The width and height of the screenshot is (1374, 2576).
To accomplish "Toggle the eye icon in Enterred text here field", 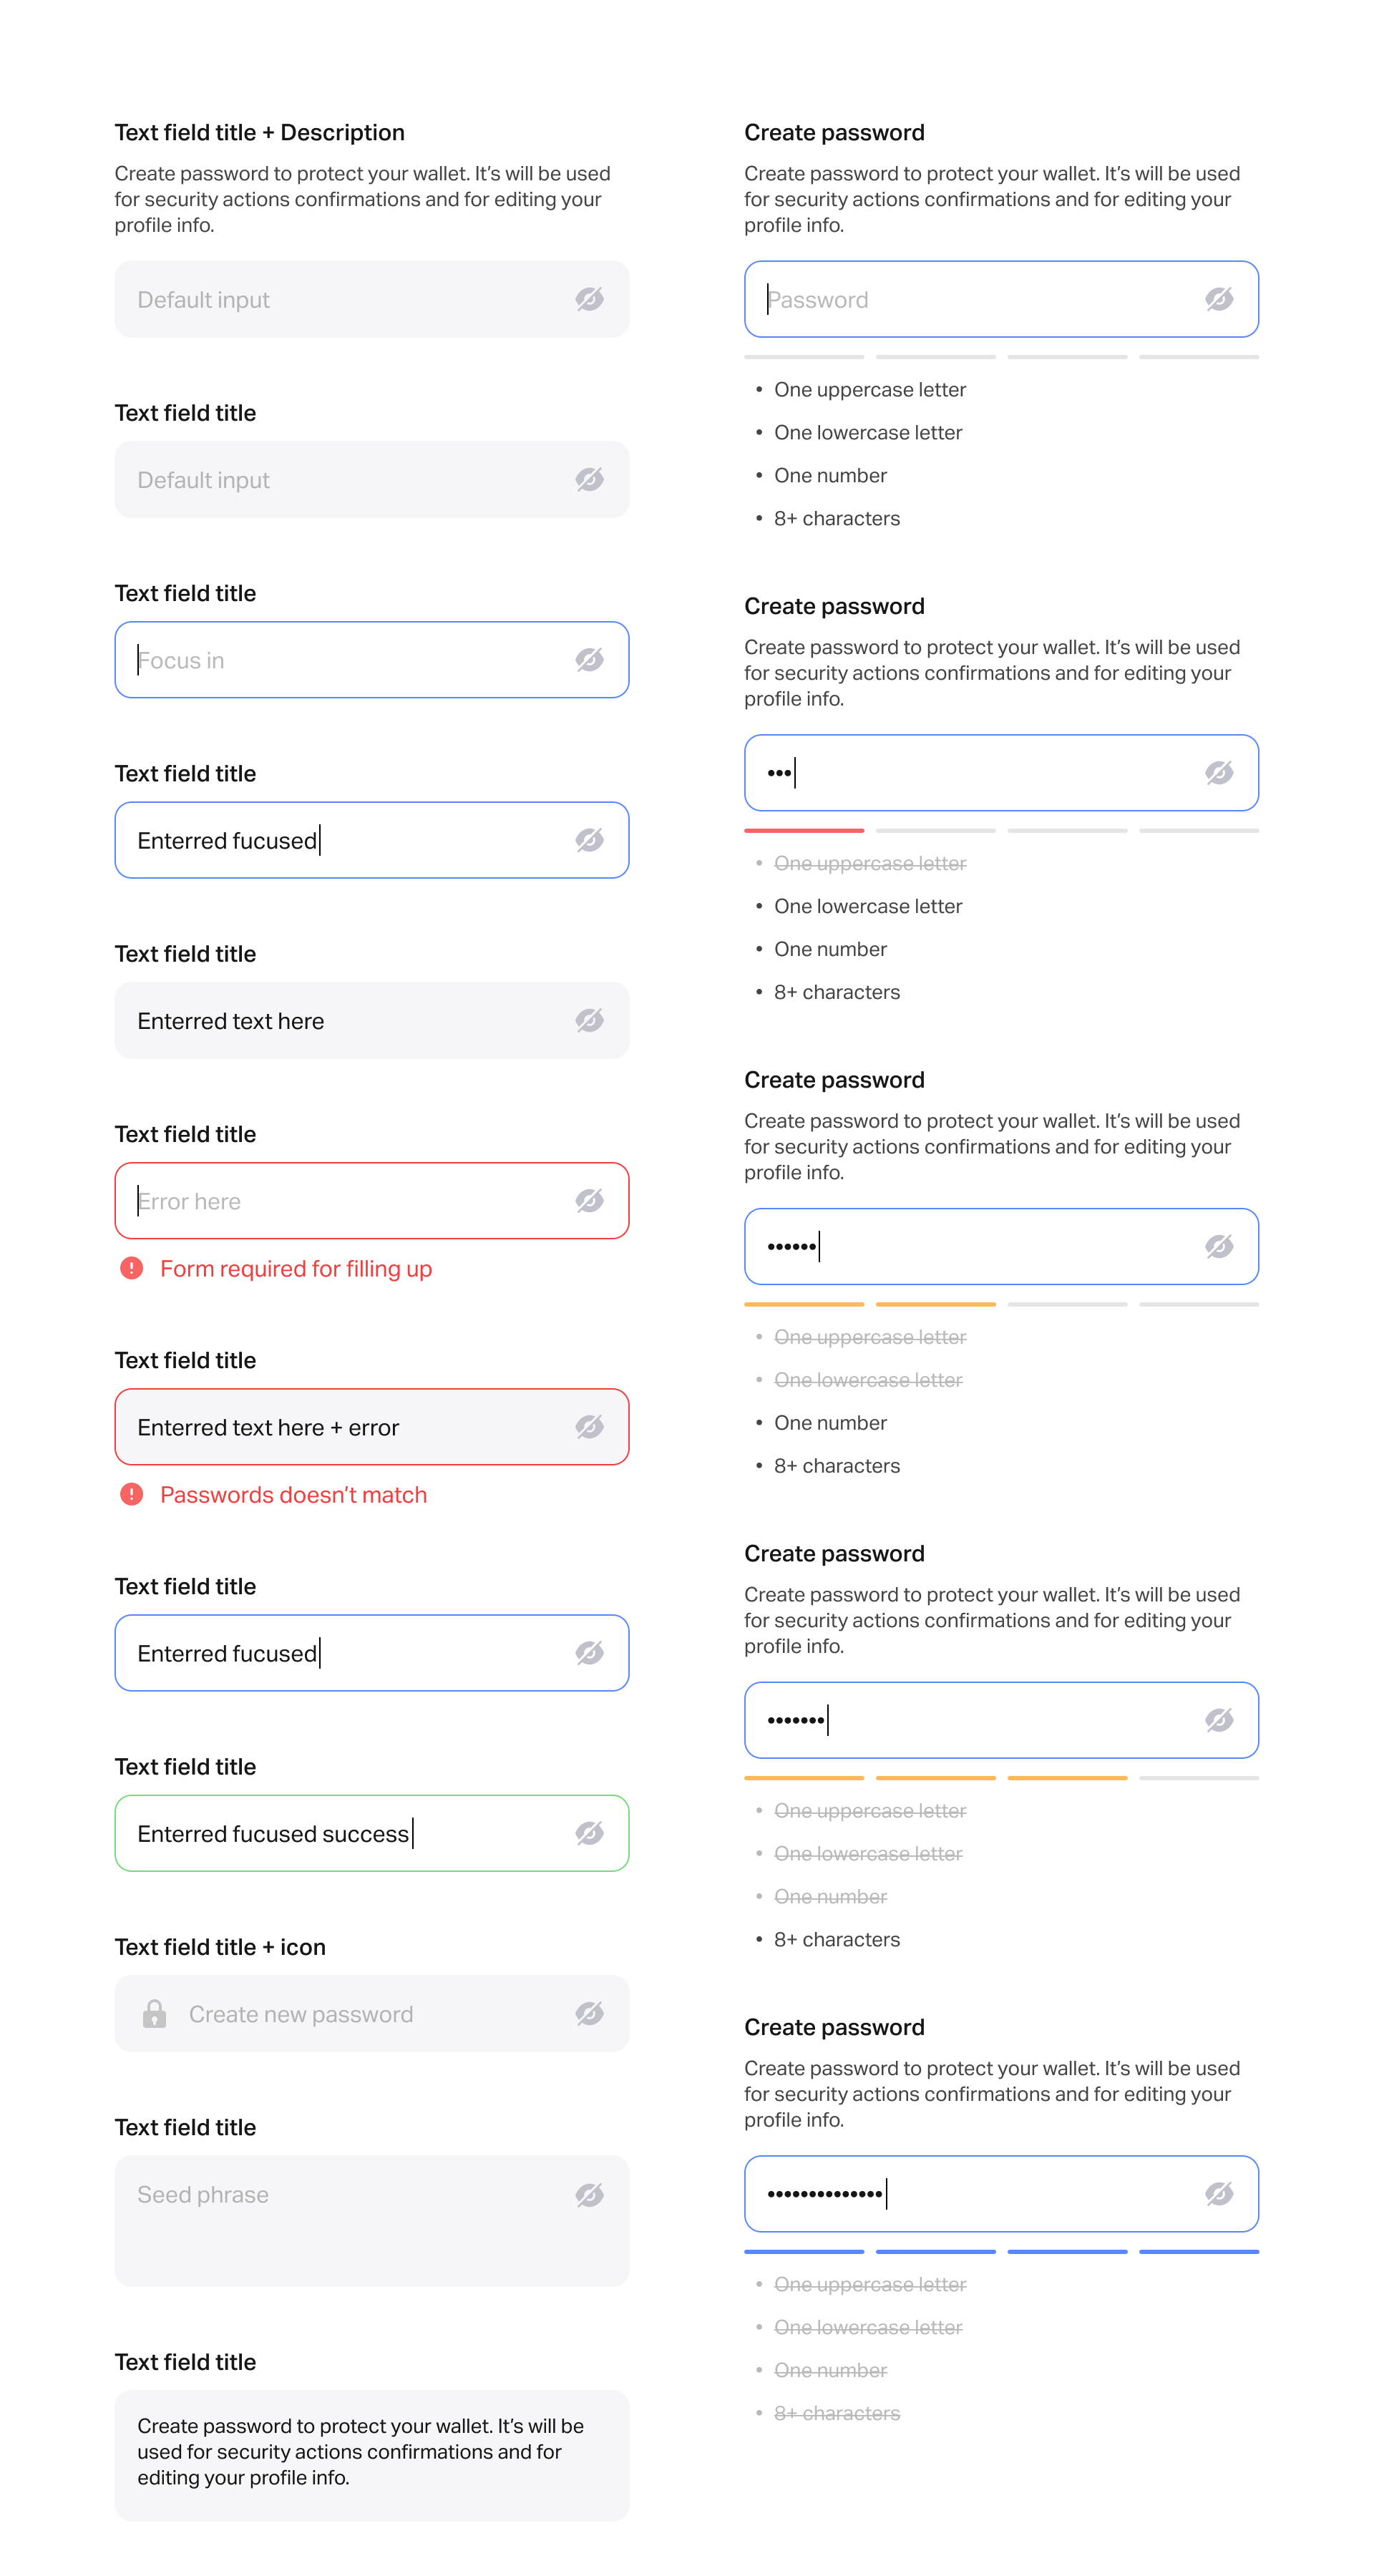I will coord(589,1020).
